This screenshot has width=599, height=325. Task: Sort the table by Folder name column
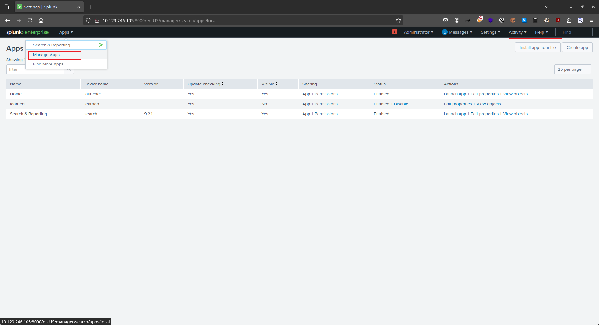pos(98,84)
